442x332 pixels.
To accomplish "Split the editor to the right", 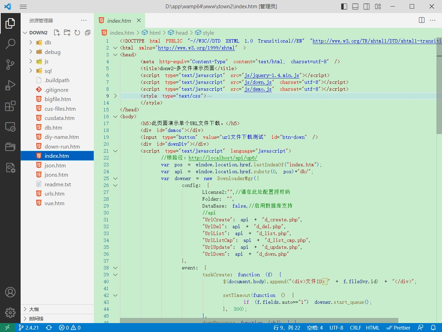I will [x=422, y=20].
